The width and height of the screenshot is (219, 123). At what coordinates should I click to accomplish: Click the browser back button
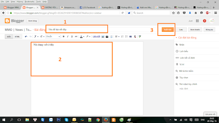click(x=3, y=13)
